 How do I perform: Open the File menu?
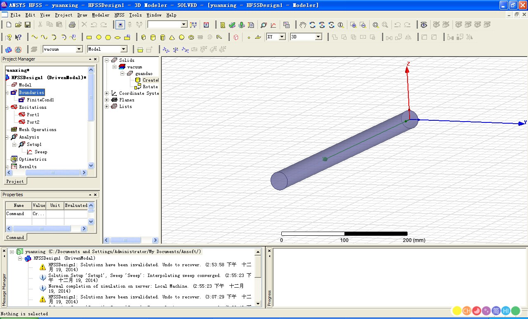coord(15,15)
